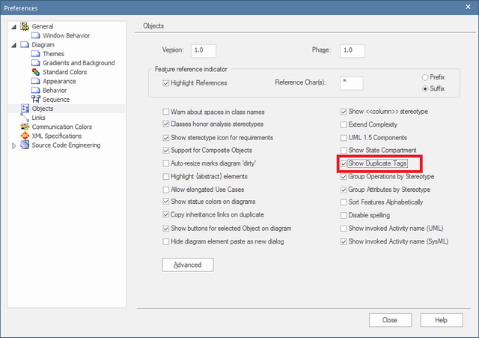Open the Window Behavior page
Image resolution: width=479 pixels, height=338 pixels.
67,35
